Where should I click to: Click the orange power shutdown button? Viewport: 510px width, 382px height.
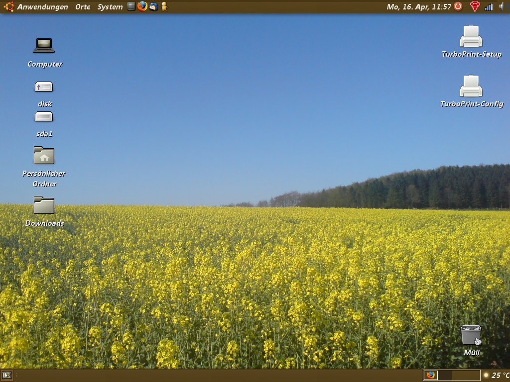(458, 6)
